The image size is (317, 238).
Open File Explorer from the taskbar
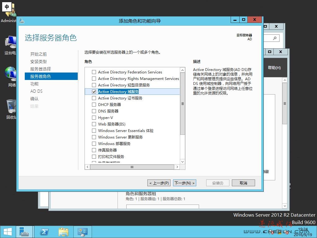click(63, 232)
